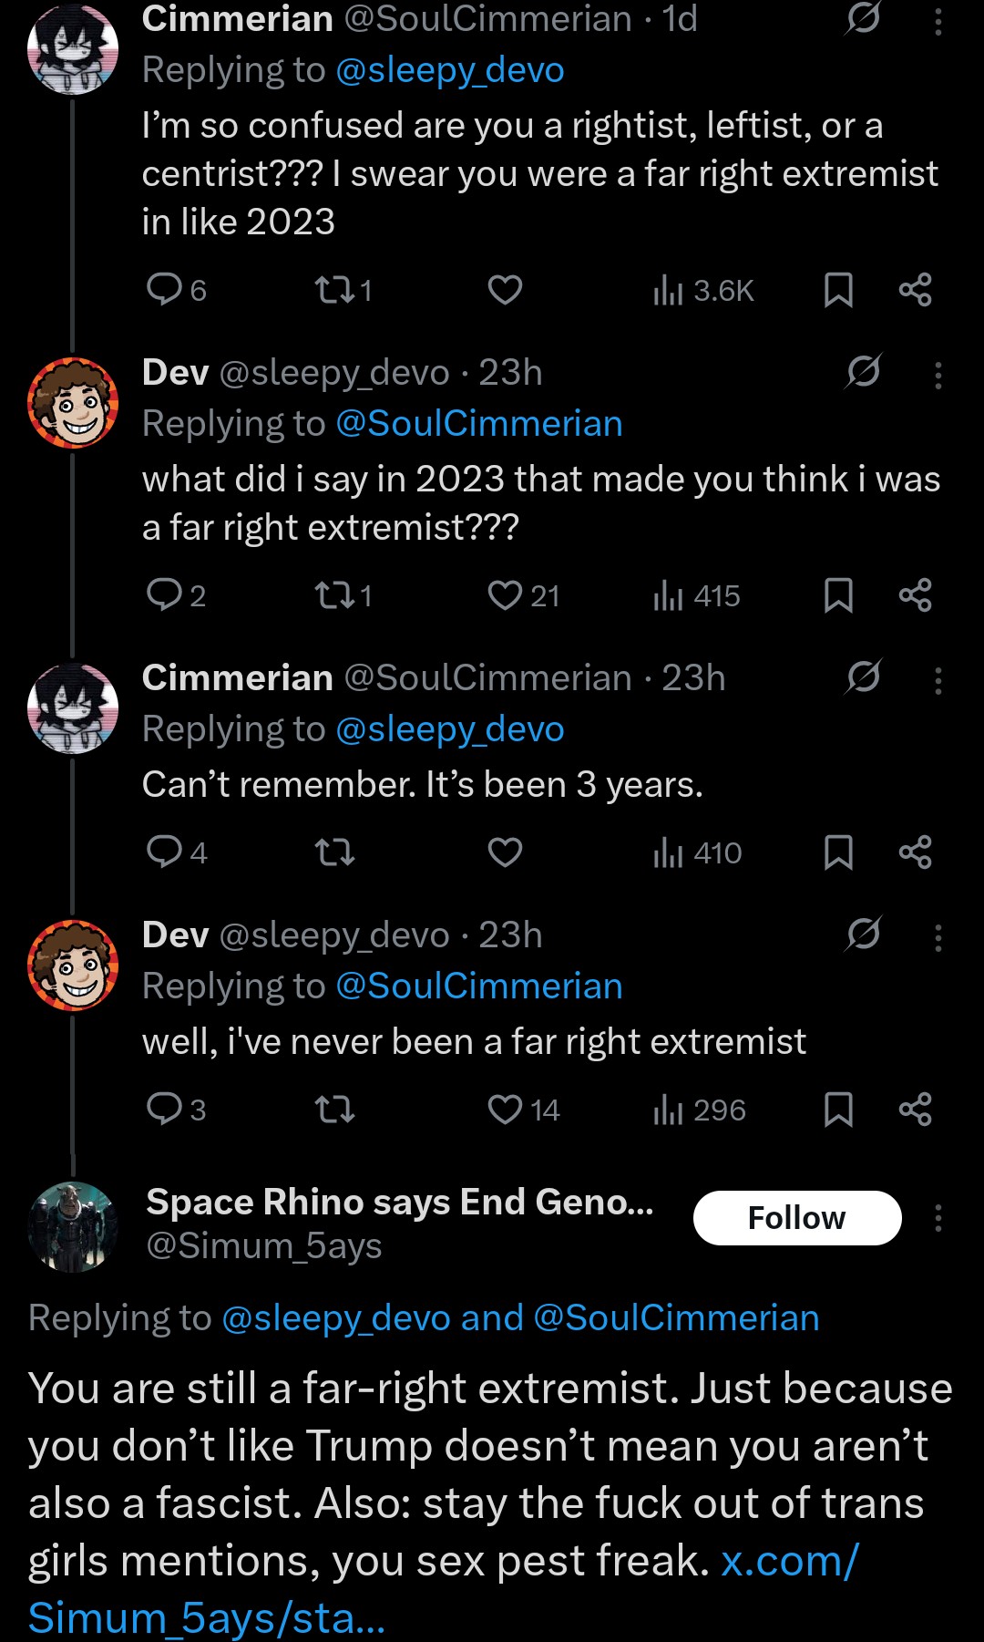Follow Space Rhino account

point(797,1218)
